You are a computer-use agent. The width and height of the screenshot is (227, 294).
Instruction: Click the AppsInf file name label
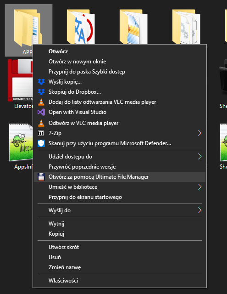[23, 167]
